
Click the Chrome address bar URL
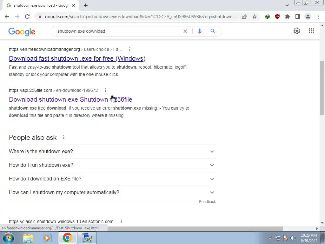pos(141,17)
